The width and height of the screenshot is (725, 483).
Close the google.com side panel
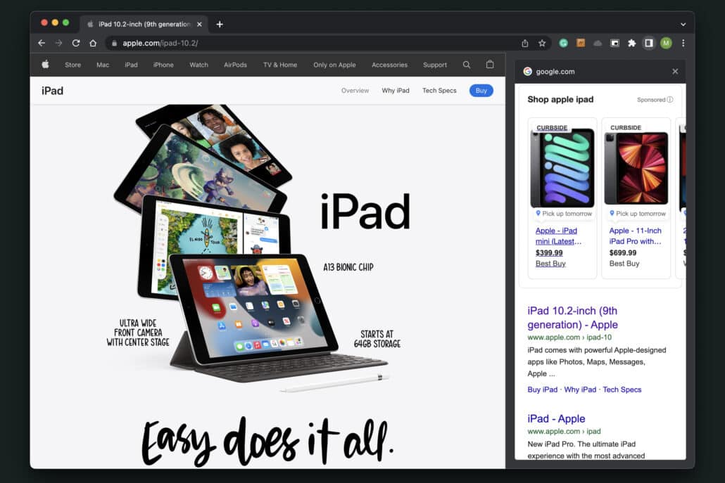click(x=675, y=71)
